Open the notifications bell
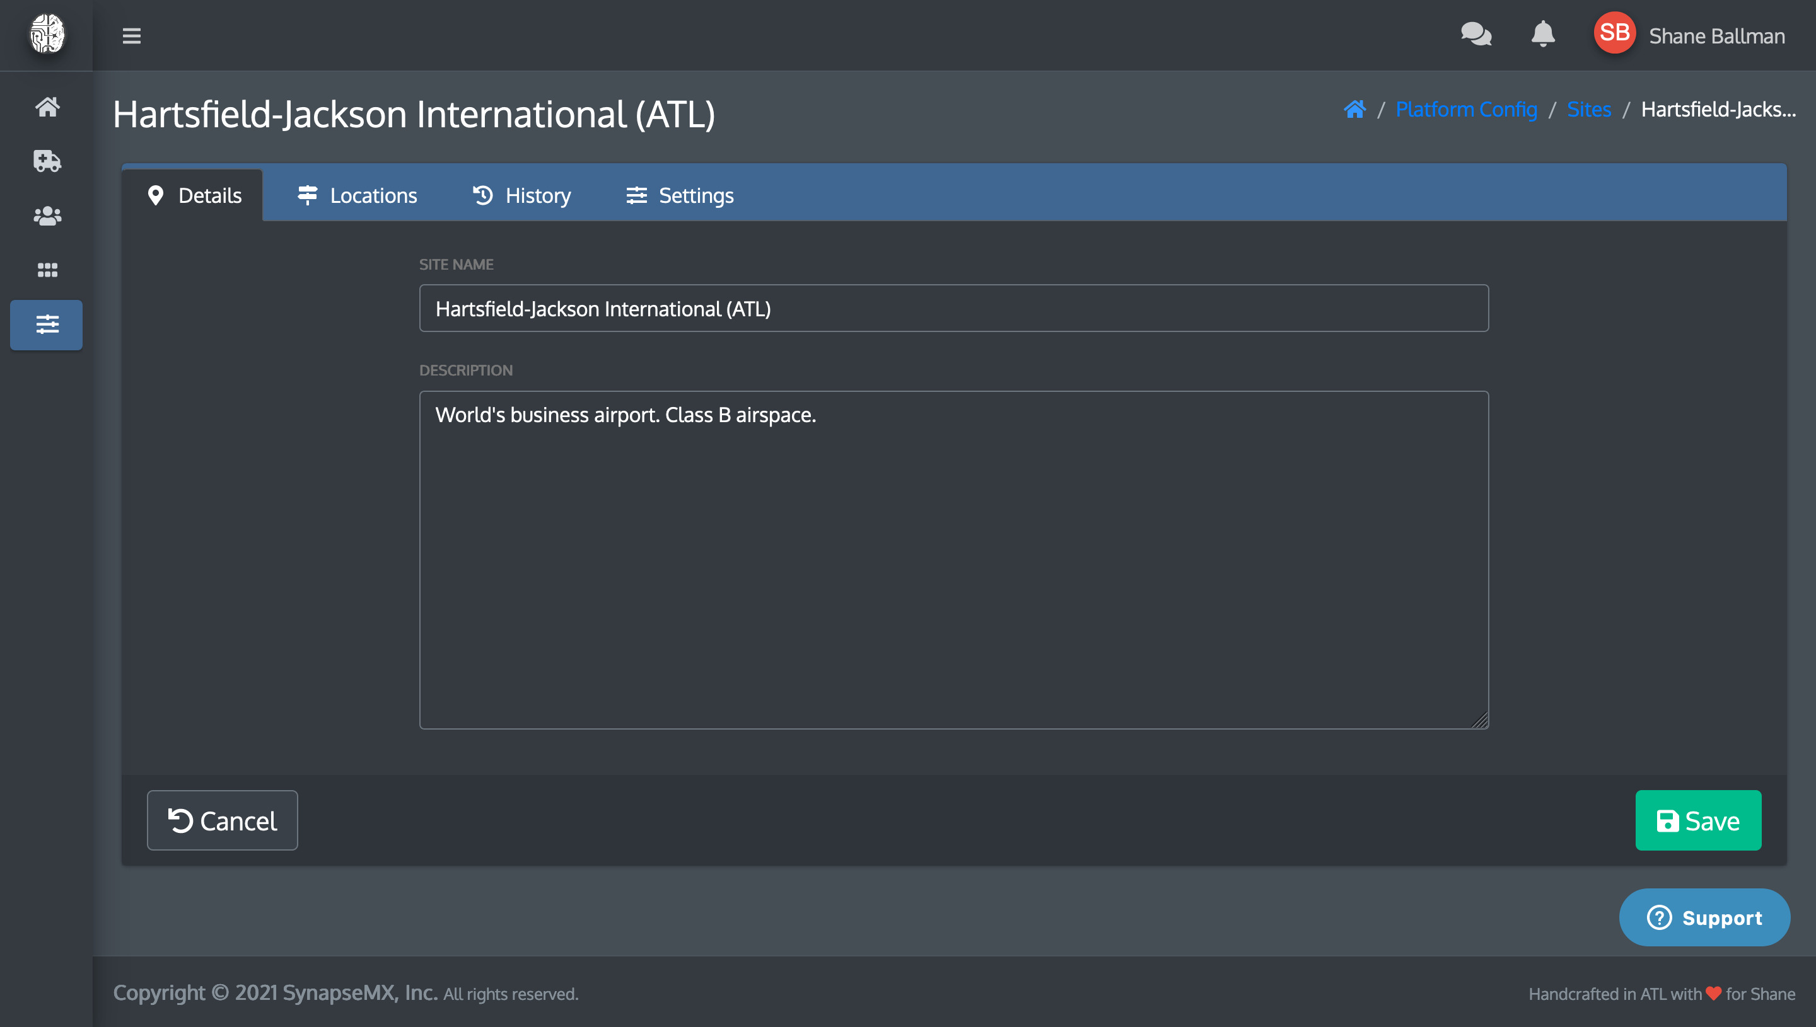Image resolution: width=1816 pixels, height=1027 pixels. click(1543, 35)
